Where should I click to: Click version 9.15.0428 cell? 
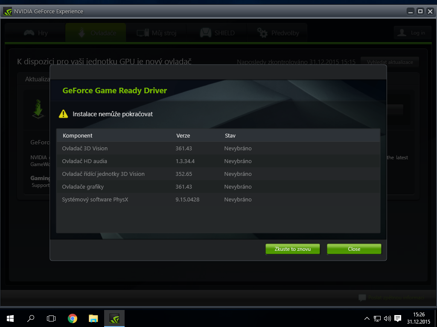click(x=187, y=200)
